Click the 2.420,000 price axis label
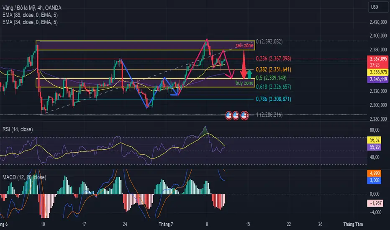Image resolution: width=390 pixels, height=230 pixels. point(378,22)
